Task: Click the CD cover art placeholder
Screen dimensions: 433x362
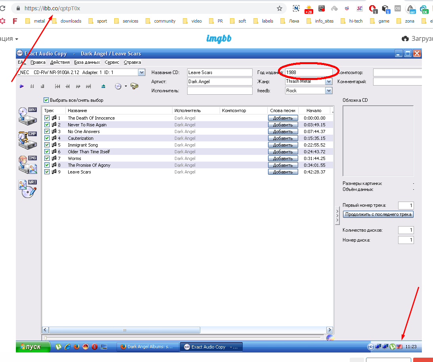Action: click(378, 141)
